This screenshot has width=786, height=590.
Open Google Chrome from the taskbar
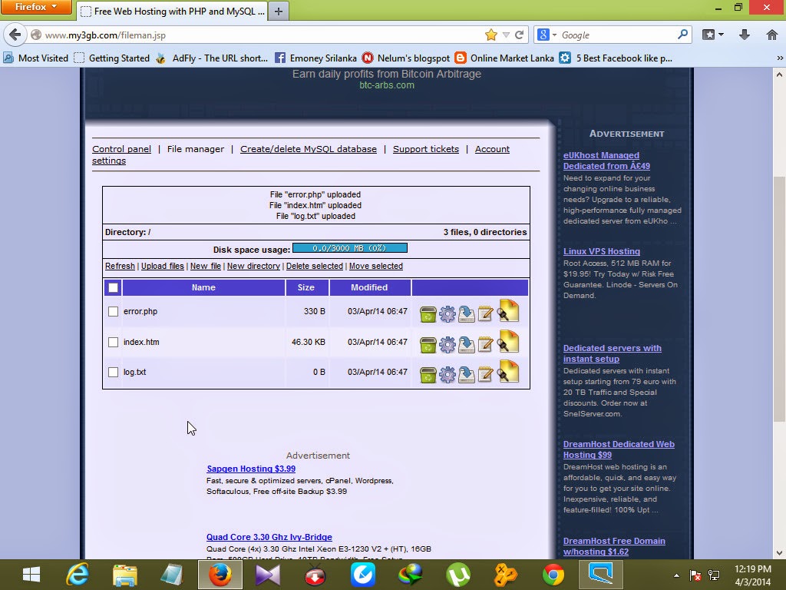tap(553, 575)
